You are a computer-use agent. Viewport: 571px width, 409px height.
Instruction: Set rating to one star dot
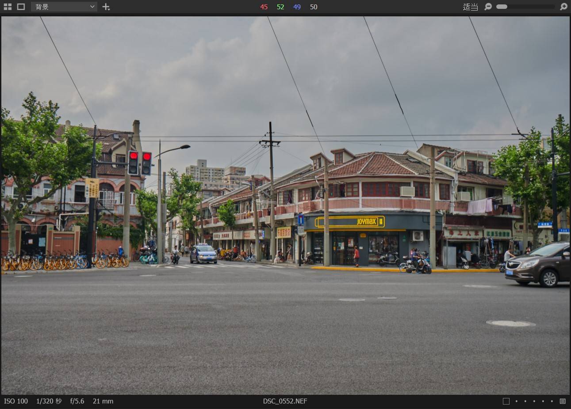coord(516,401)
